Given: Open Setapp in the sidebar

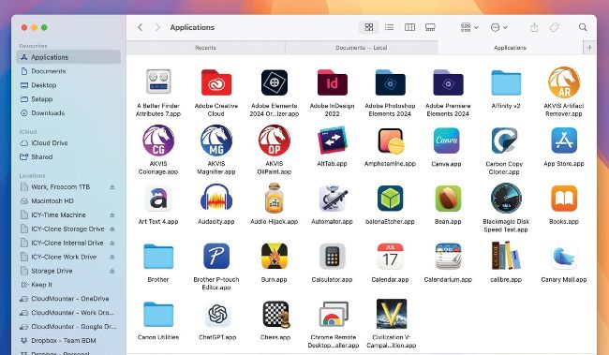Looking at the screenshot, I should pyautogui.click(x=68, y=99).
